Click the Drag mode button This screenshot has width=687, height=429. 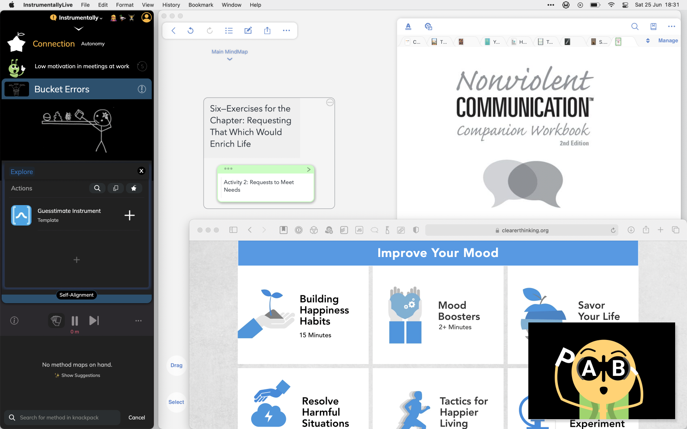pyautogui.click(x=177, y=365)
